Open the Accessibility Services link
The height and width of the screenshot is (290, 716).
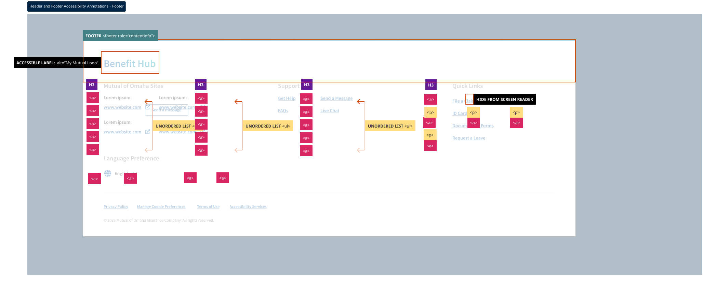pyautogui.click(x=248, y=207)
